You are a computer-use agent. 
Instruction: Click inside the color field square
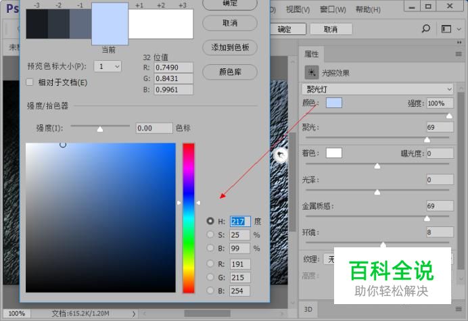pos(101,218)
